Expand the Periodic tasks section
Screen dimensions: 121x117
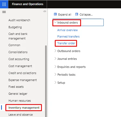click(55, 74)
